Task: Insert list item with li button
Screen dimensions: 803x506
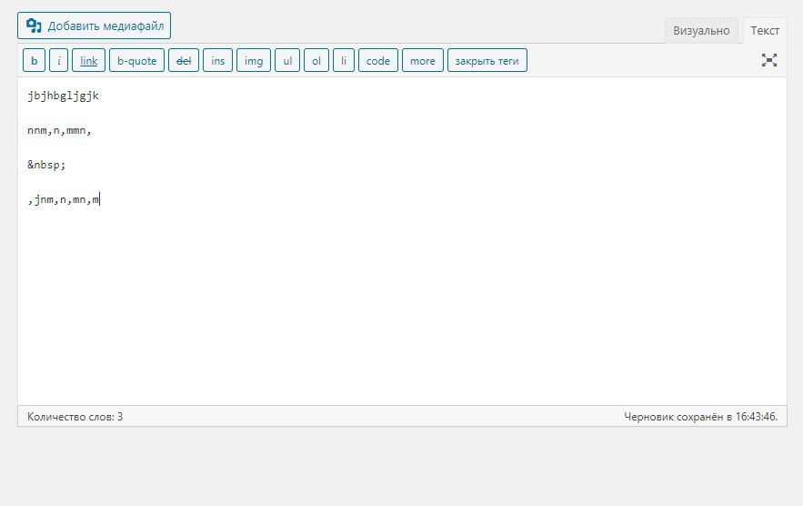Action: (x=344, y=60)
